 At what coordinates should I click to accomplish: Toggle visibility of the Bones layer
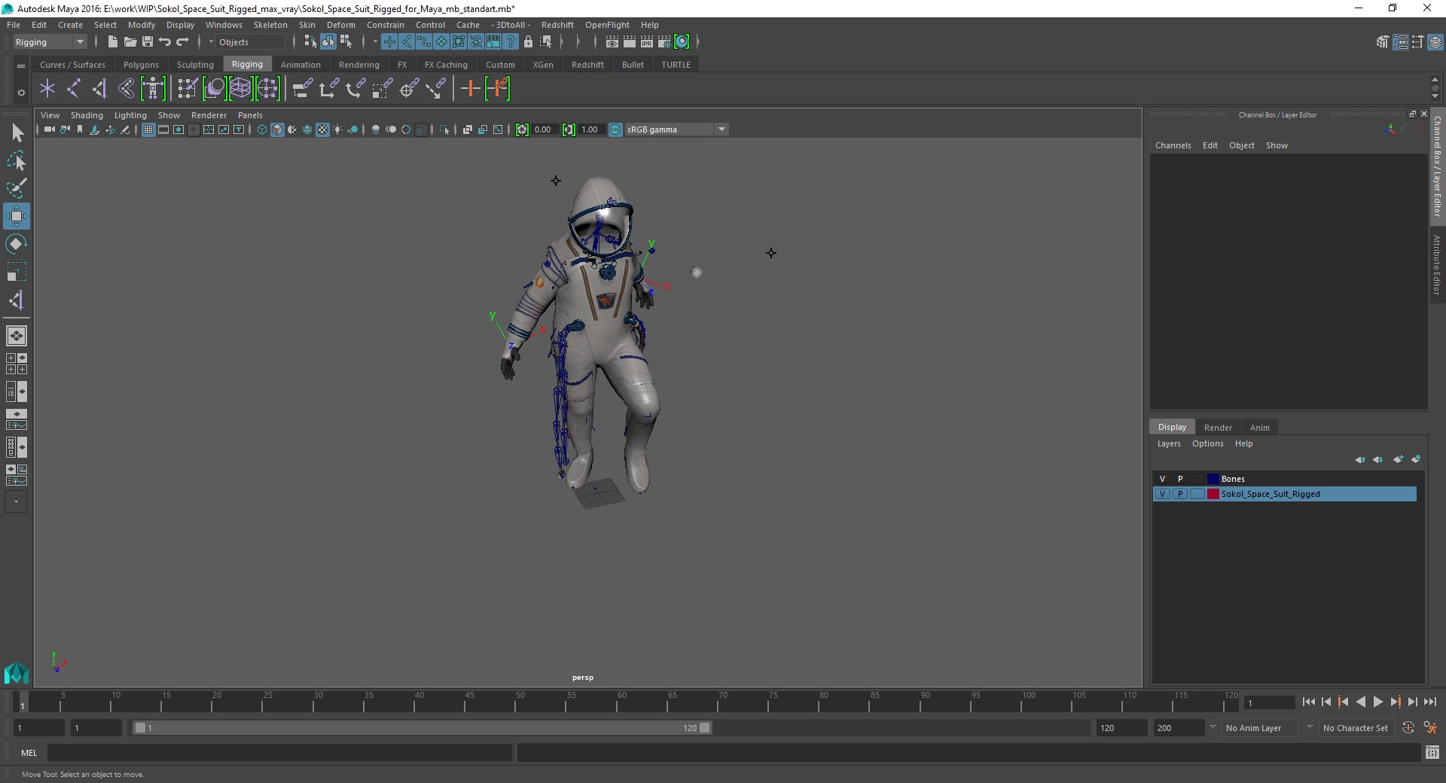1162,479
